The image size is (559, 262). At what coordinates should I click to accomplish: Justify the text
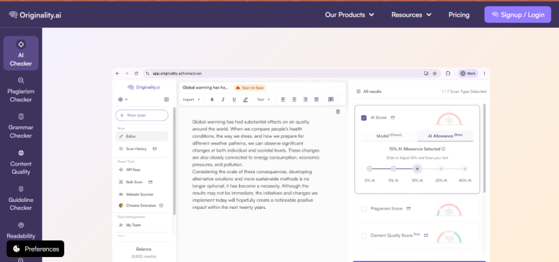click(x=317, y=99)
